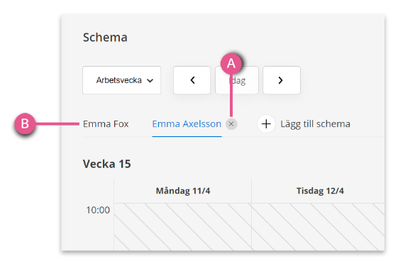Select the Tisdag 12/4 column header
Screen dimensions: 393x261
(320, 191)
